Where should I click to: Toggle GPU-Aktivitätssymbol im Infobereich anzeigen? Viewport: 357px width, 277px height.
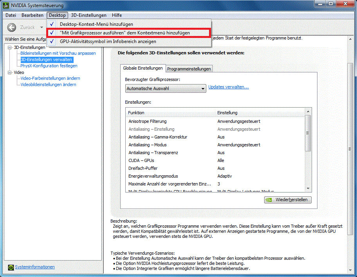click(129, 41)
